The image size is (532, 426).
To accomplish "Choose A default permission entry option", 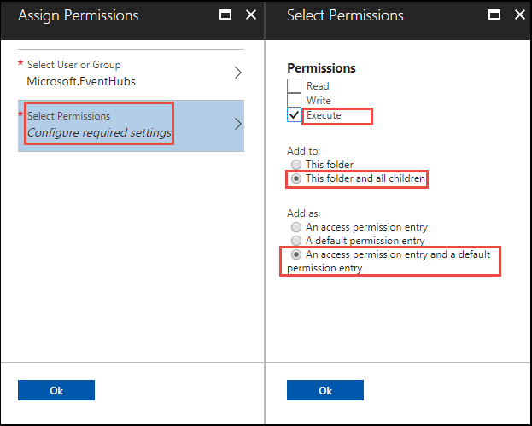I will [x=295, y=241].
